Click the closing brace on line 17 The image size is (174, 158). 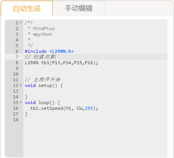(26, 114)
